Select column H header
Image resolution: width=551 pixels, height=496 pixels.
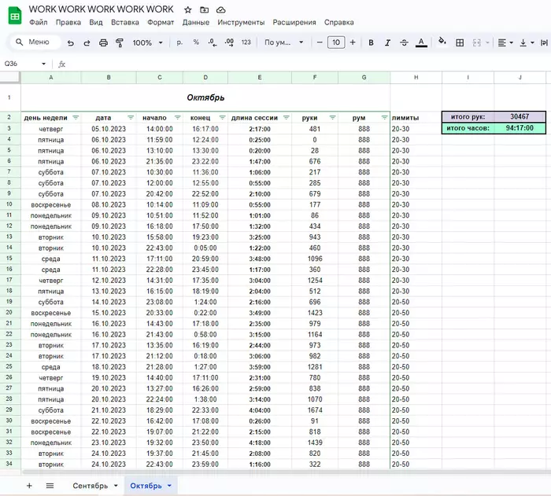pyautogui.click(x=416, y=77)
